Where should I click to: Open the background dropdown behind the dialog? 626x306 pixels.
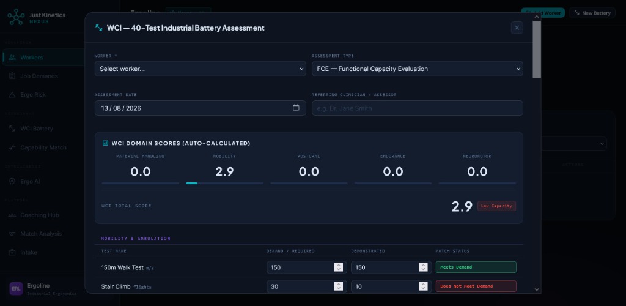(574, 144)
